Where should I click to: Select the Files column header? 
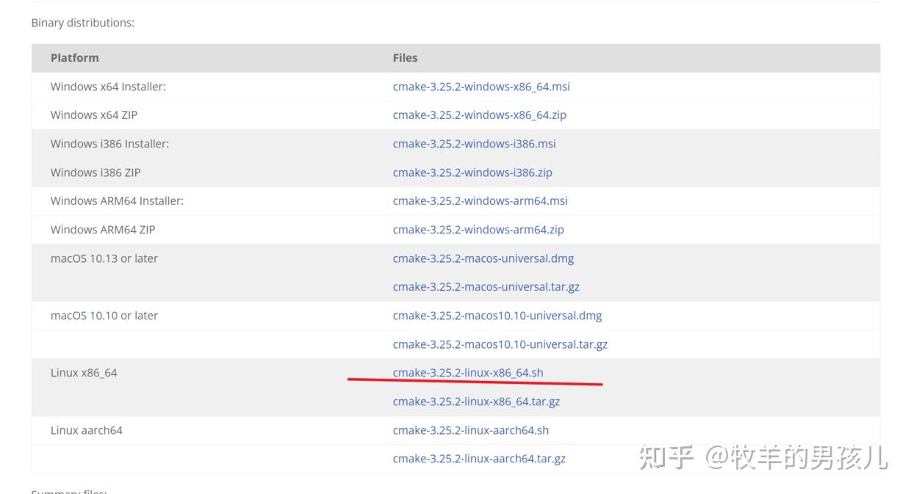click(405, 58)
